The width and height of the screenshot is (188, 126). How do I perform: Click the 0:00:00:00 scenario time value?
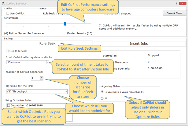tap(155, 68)
